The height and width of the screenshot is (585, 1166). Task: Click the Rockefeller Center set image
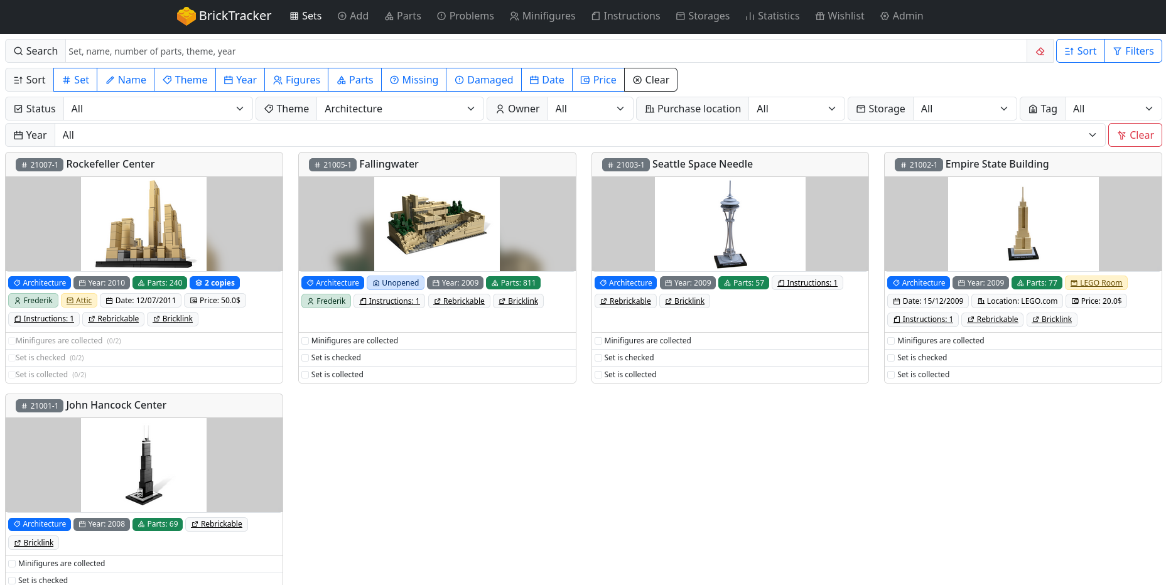pos(144,224)
